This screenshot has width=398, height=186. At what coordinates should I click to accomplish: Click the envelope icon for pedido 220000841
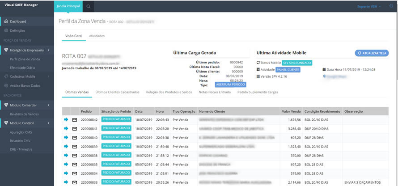click(75, 129)
